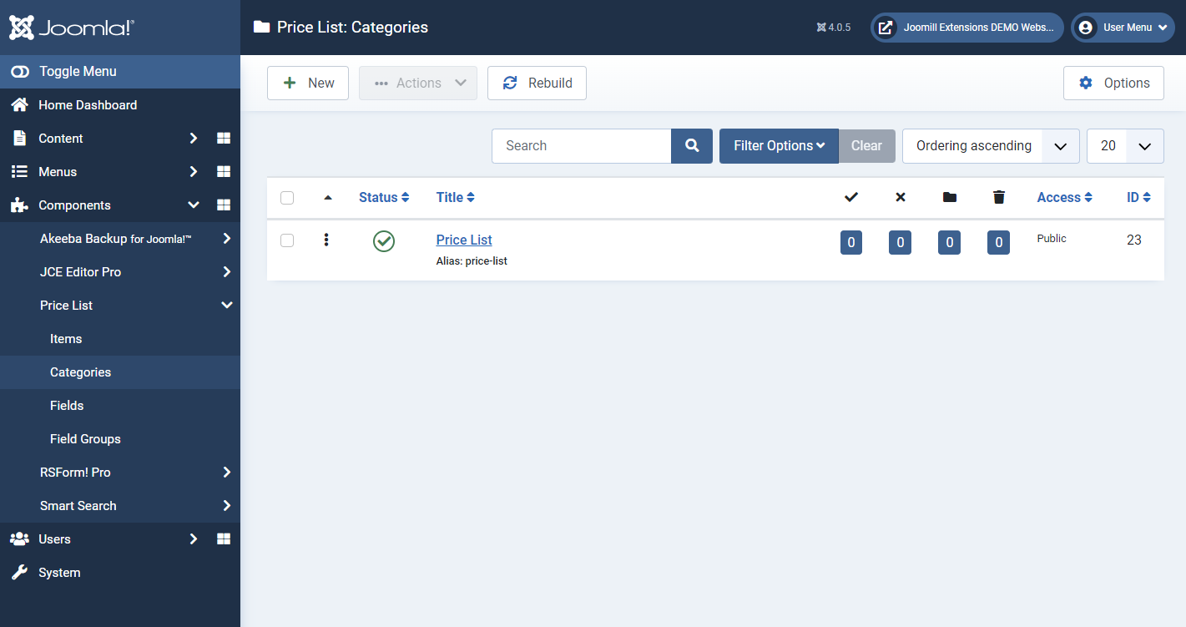The height and width of the screenshot is (627, 1186).
Task: Expand the Filter Options panel
Action: 778,146
